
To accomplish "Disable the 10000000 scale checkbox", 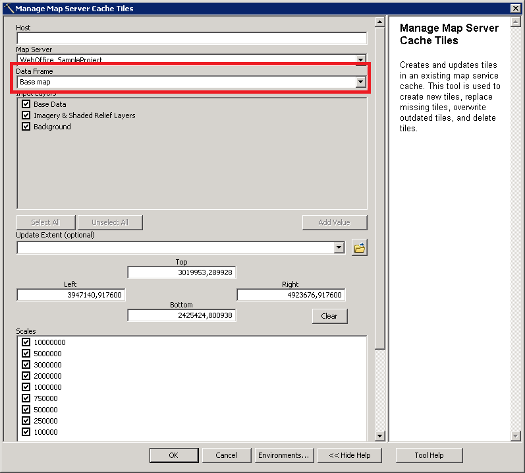I will (x=26, y=342).
